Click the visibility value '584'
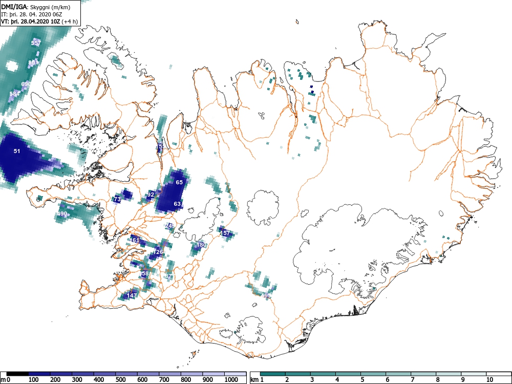 (15, 94)
